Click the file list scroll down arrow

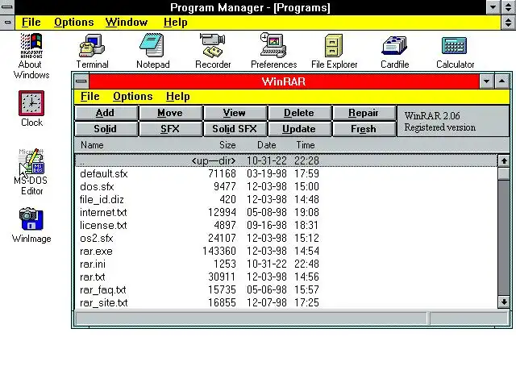pyautogui.click(x=504, y=302)
